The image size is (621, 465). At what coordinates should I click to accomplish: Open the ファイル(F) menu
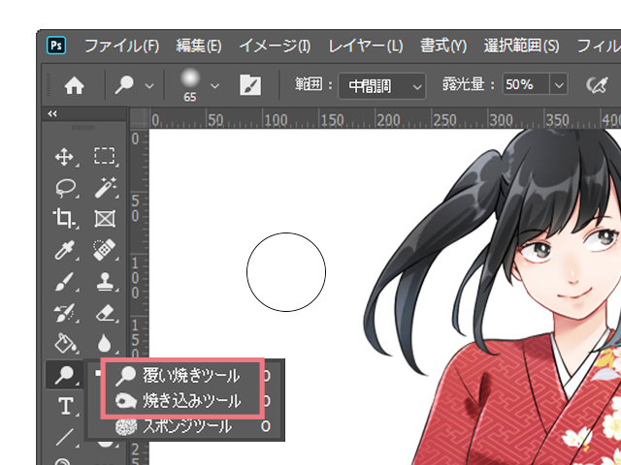122,46
